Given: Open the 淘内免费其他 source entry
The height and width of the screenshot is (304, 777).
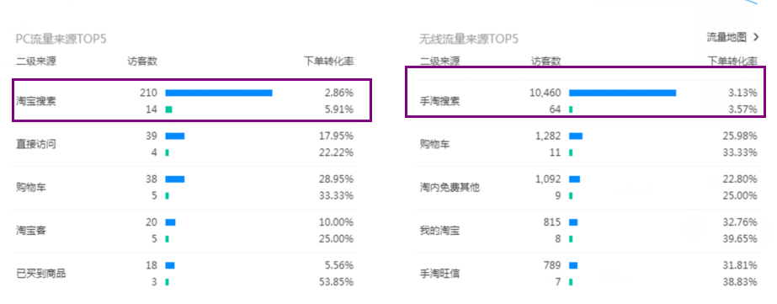Looking at the screenshot, I should click(450, 188).
